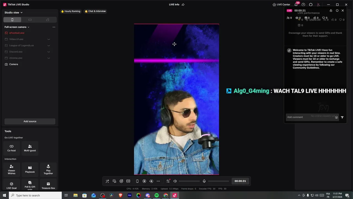This screenshot has height=199, width=353.
Task: Open the profile avatar menu
Action: click(x=318, y=4)
